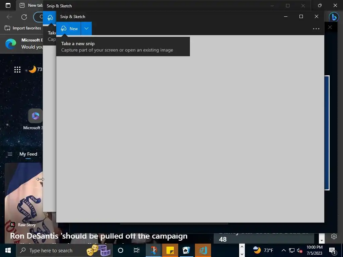
Task: Minimize the front Snip & Sketch window
Action: (286, 17)
